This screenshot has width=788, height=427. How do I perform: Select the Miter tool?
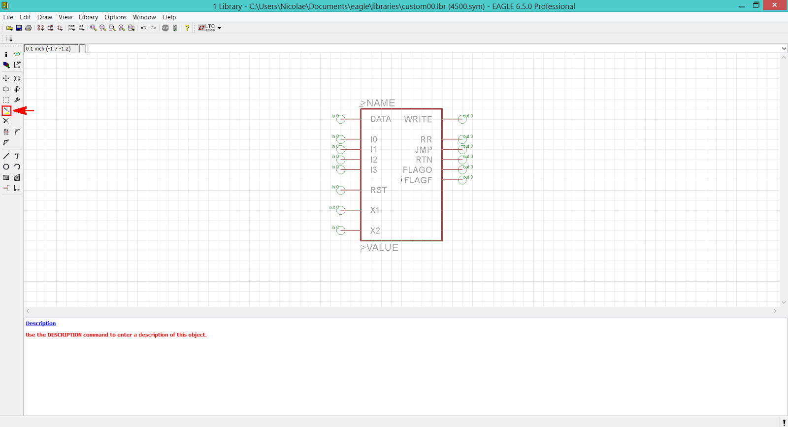17,132
